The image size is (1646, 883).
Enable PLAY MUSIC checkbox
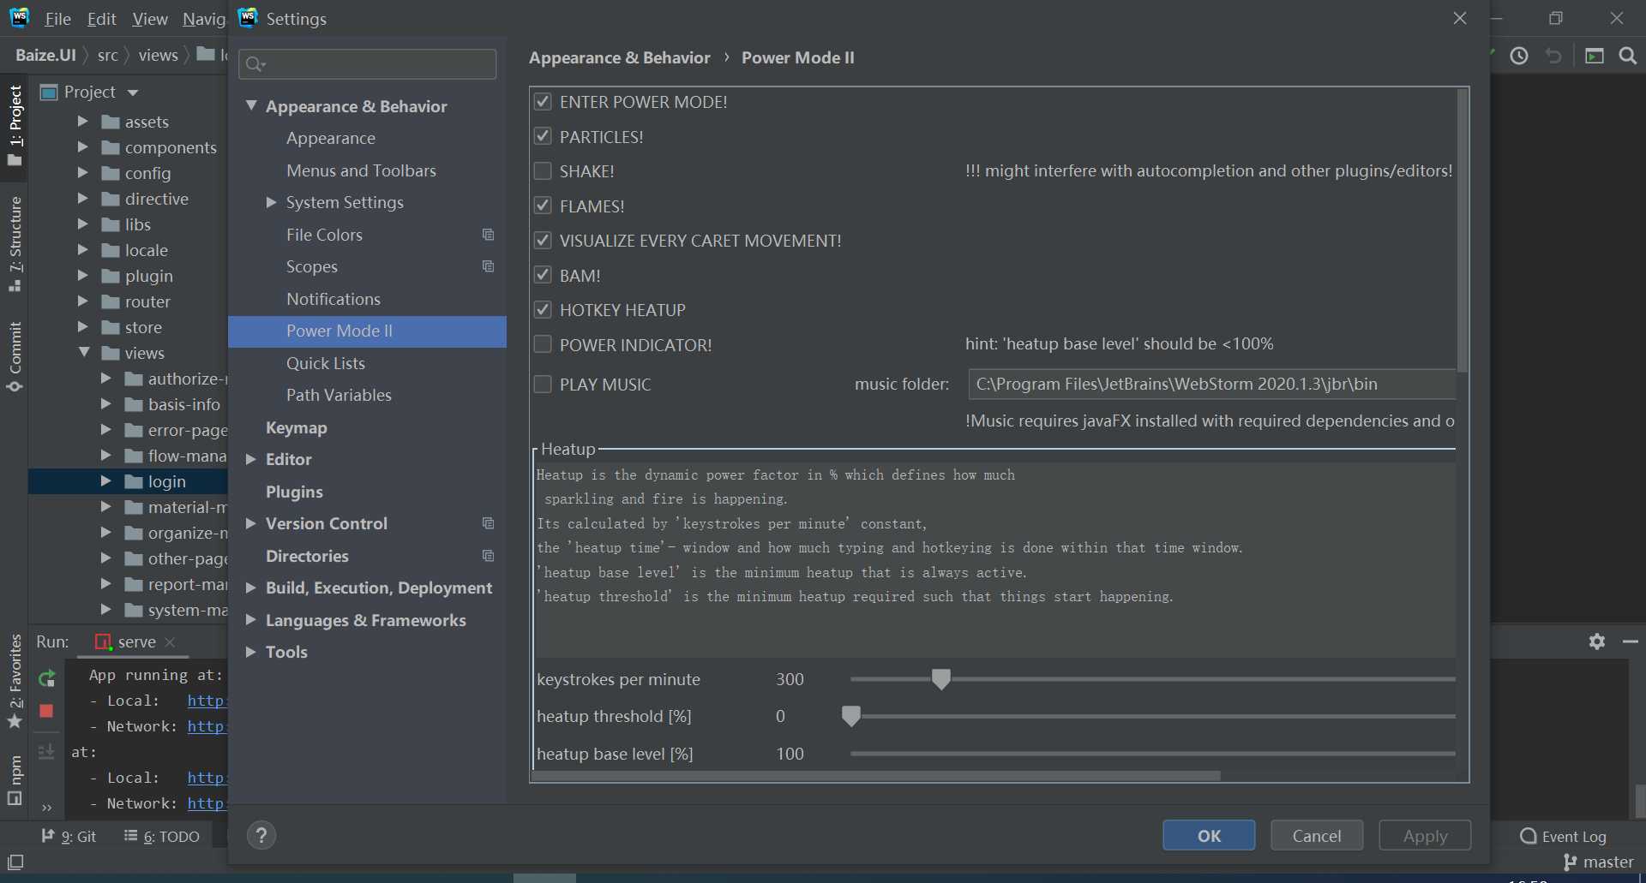click(x=542, y=385)
